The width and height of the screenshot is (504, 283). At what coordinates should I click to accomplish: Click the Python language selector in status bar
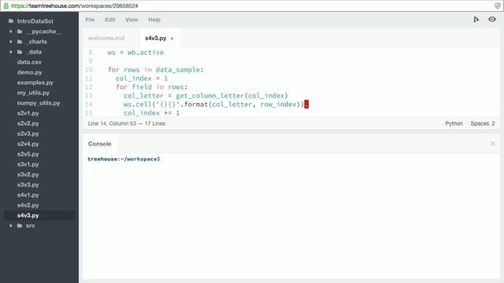point(454,123)
